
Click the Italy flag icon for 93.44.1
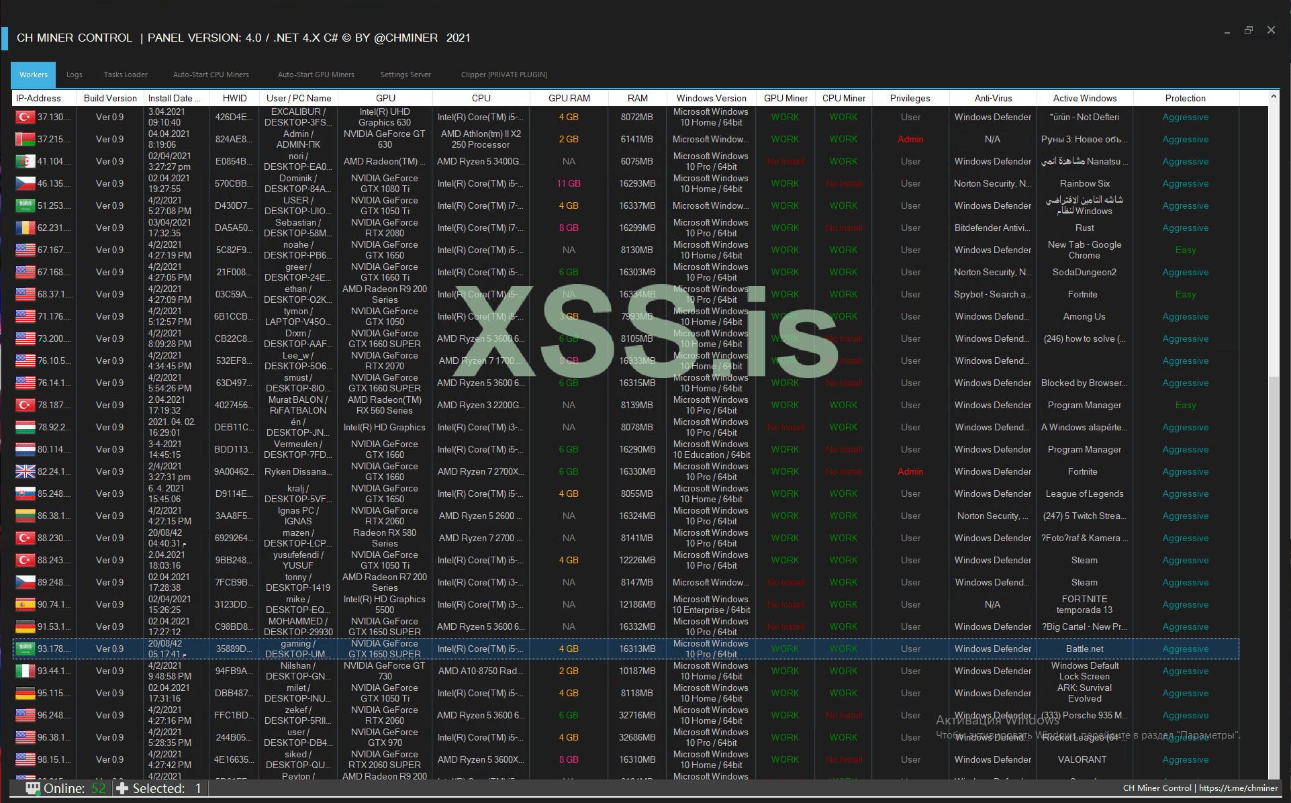(x=26, y=671)
